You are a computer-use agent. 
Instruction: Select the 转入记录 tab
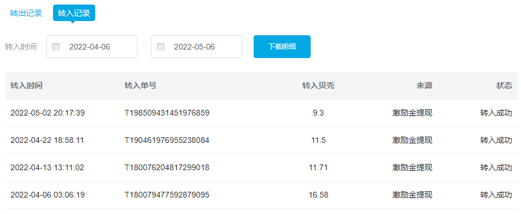point(74,13)
